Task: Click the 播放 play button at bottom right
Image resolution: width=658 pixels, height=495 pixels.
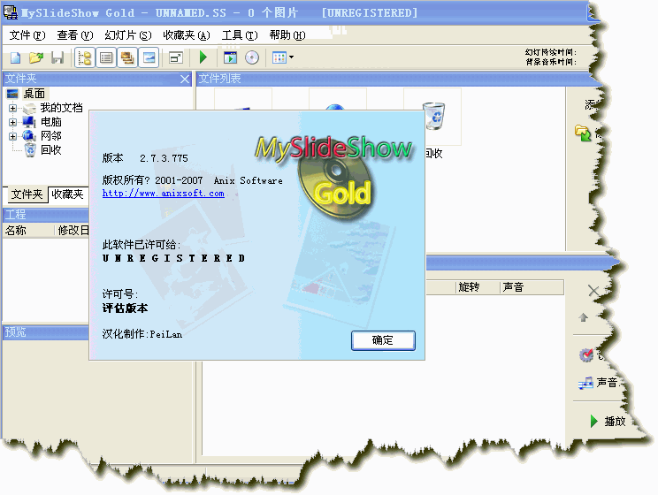Action: tap(608, 421)
